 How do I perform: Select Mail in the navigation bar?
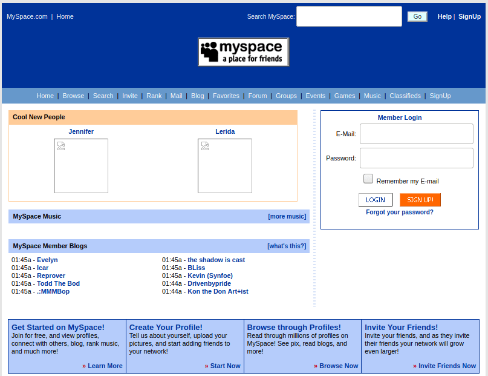[176, 96]
